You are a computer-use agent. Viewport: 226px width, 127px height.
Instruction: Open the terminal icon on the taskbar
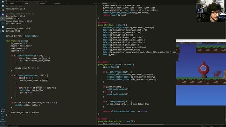click(x=3, y=23)
